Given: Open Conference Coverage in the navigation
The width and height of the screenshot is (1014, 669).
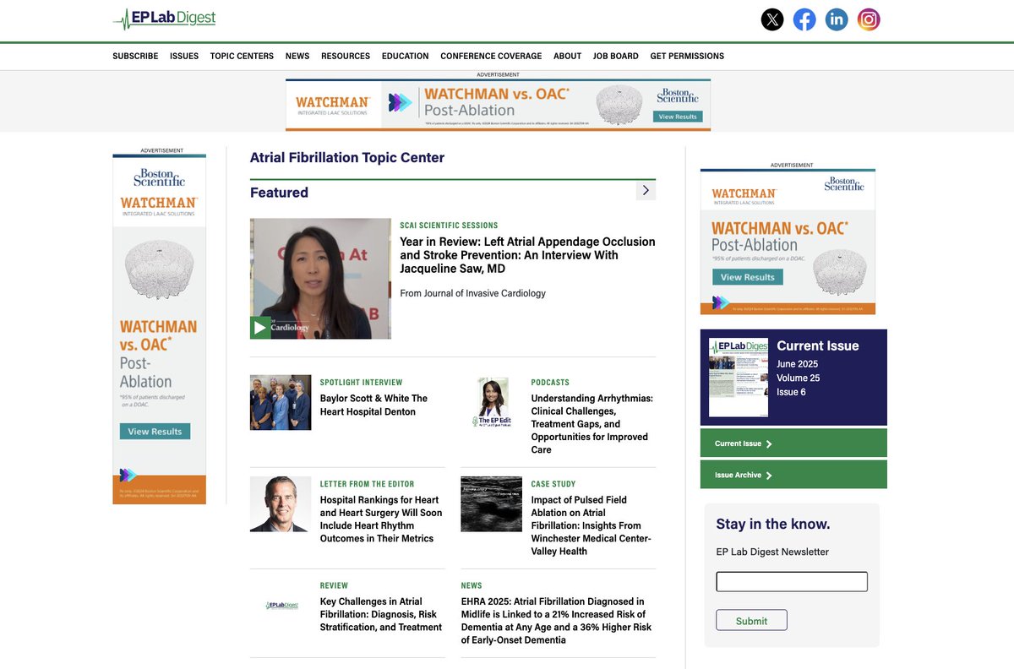Looking at the screenshot, I should [491, 56].
